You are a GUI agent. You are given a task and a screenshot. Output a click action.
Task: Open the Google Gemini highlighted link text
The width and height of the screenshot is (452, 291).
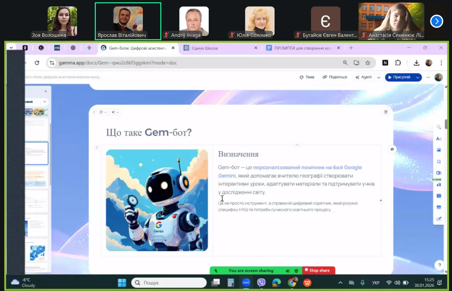[290, 172]
